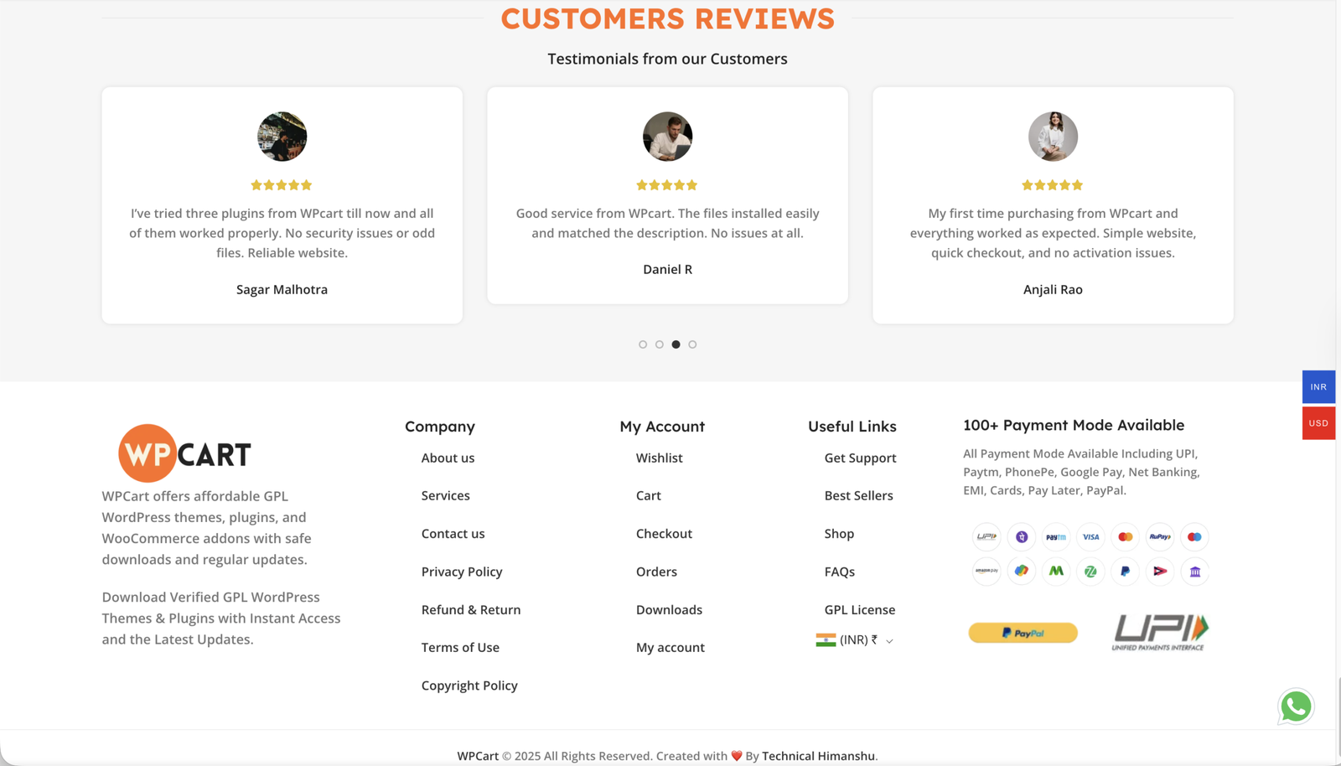This screenshot has height=766, width=1341.
Task: Click the PhonePe payment icon
Action: coord(1022,537)
